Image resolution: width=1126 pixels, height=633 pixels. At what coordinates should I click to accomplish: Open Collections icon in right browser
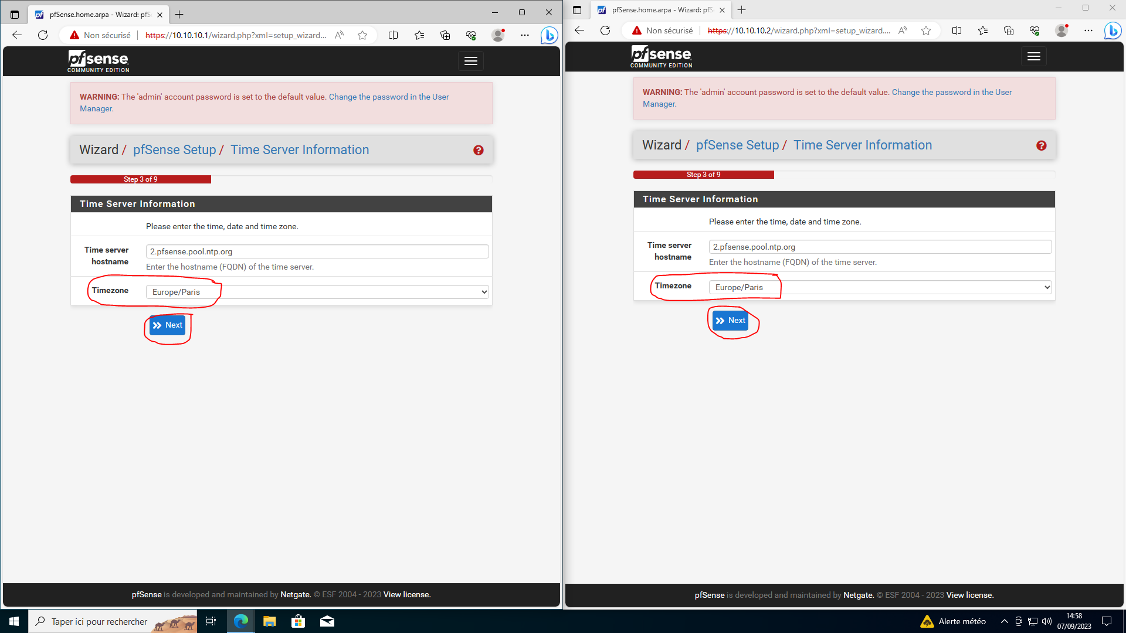pos(1009,30)
